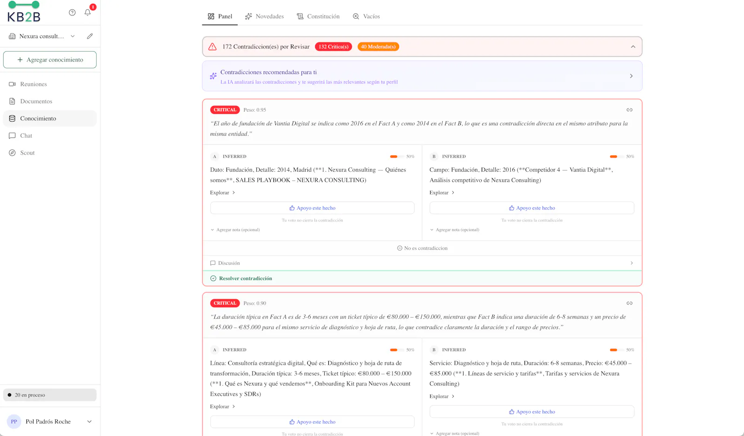Expand the Discusión section chevron
Screen dimensions: 744x436
tap(631, 263)
